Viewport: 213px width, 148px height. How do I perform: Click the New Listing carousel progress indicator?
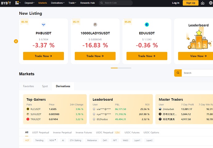[x=121, y=68]
